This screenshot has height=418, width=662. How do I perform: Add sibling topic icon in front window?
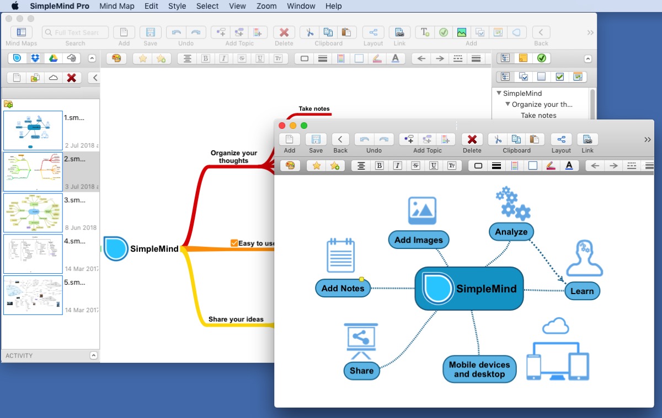pyautogui.click(x=428, y=139)
